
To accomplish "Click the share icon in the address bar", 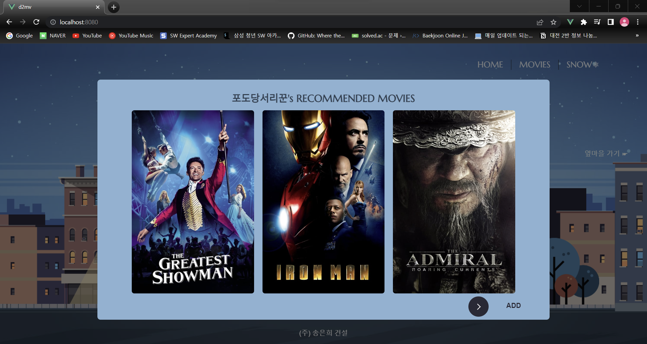I will tap(540, 22).
